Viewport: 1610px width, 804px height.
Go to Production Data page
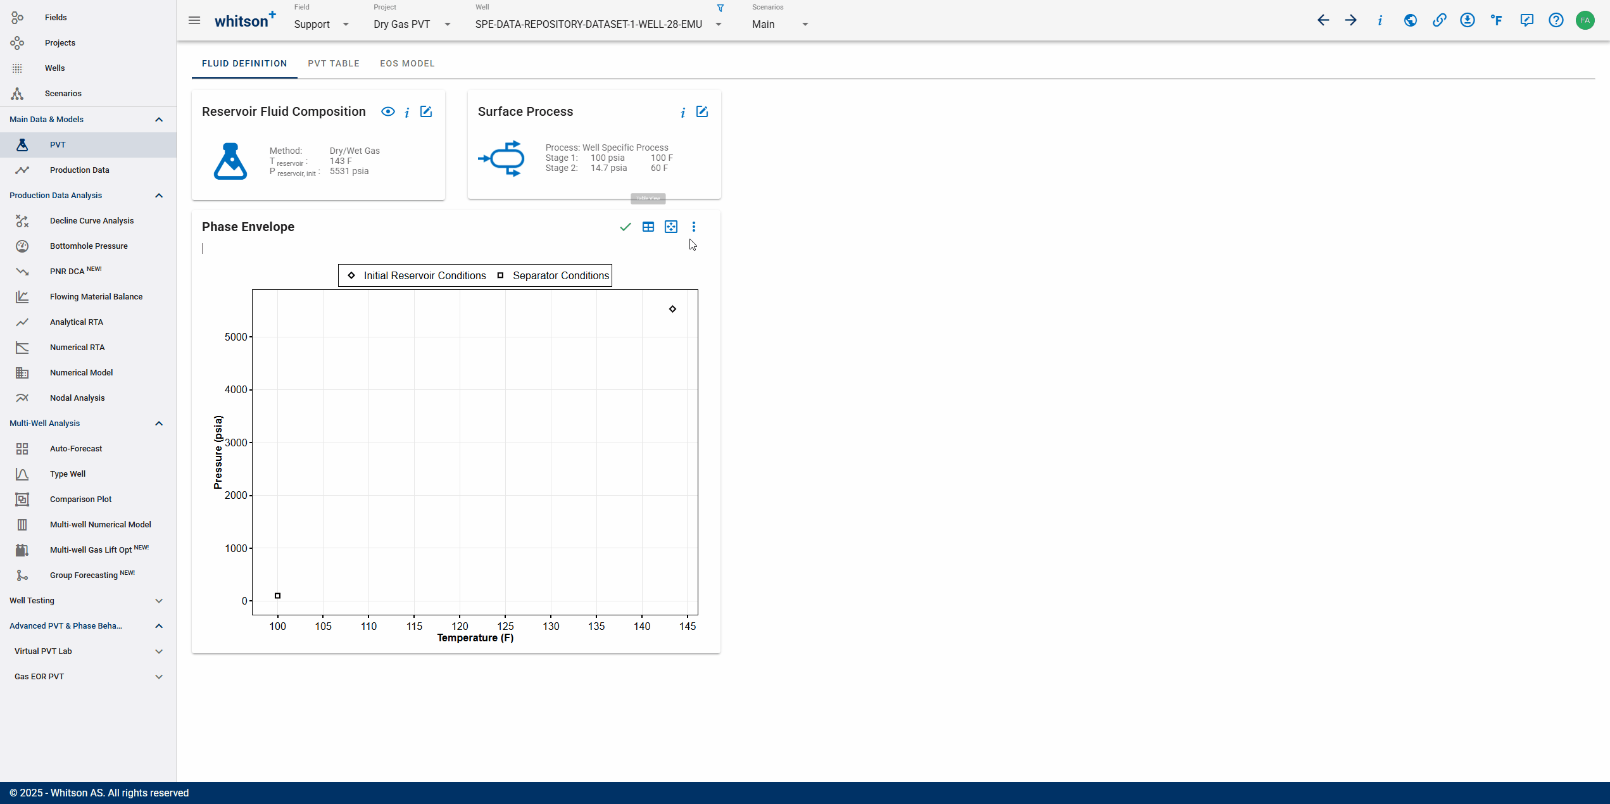[x=80, y=170]
